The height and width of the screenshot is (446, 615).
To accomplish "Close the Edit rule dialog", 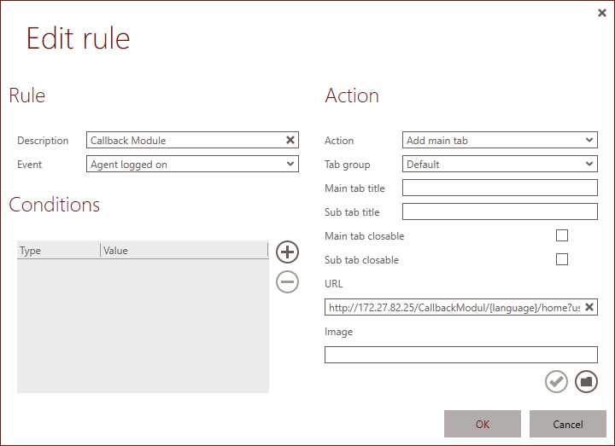I will (601, 13).
